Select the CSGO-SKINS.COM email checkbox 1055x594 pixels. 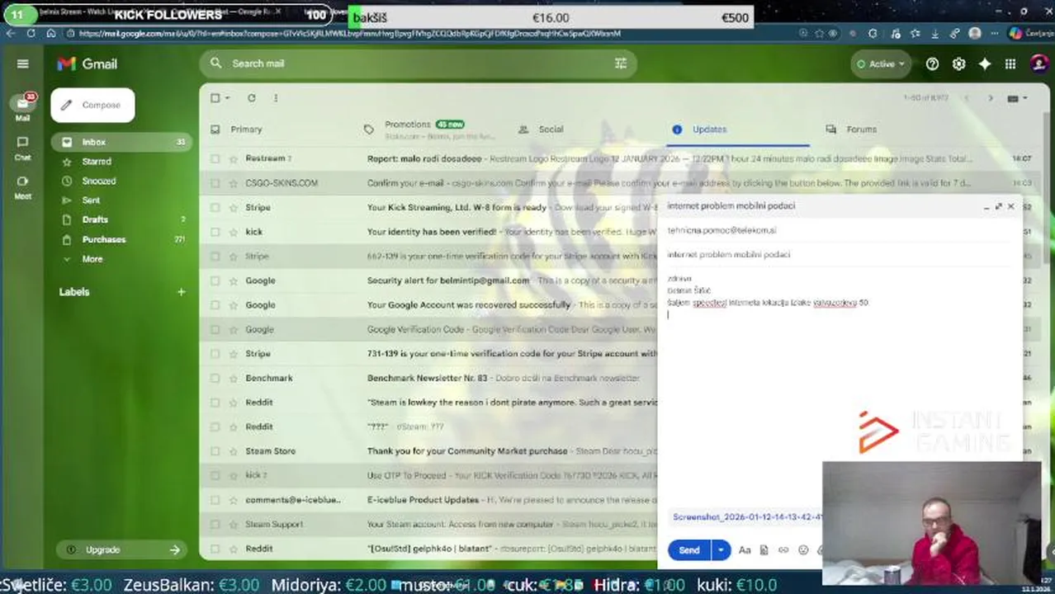(215, 183)
